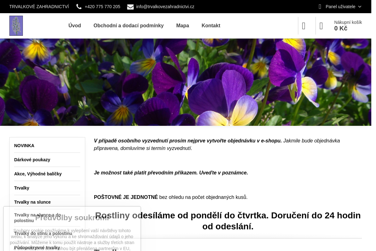376x251 pixels.
Task: Click the user icon beside Panel uživatele
Action: 320,7
